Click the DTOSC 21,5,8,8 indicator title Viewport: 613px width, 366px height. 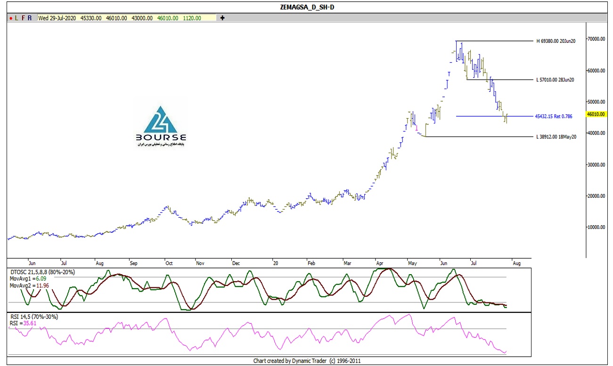pos(42,272)
